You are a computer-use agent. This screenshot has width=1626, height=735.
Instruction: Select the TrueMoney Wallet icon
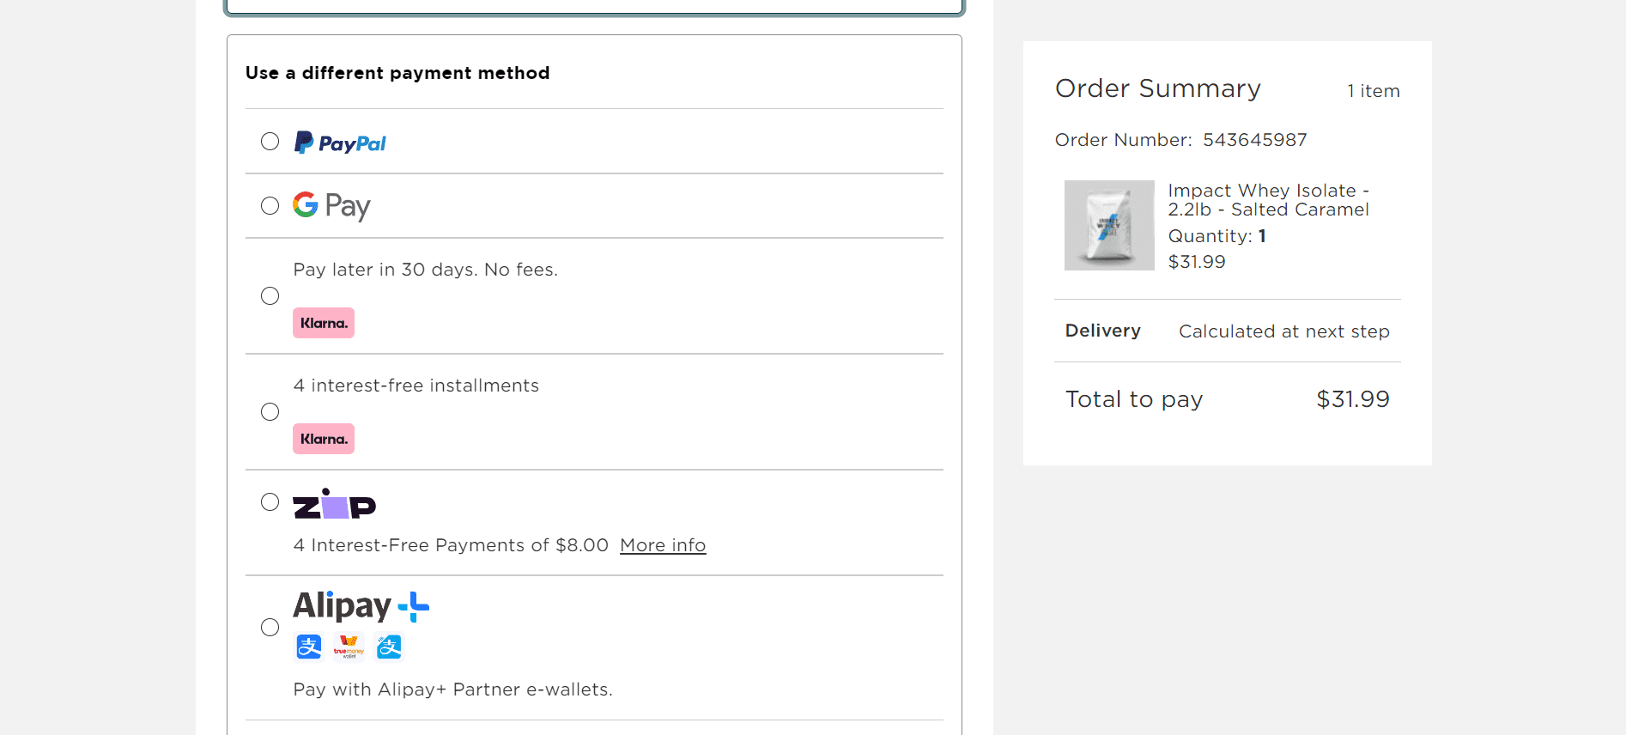click(x=349, y=647)
